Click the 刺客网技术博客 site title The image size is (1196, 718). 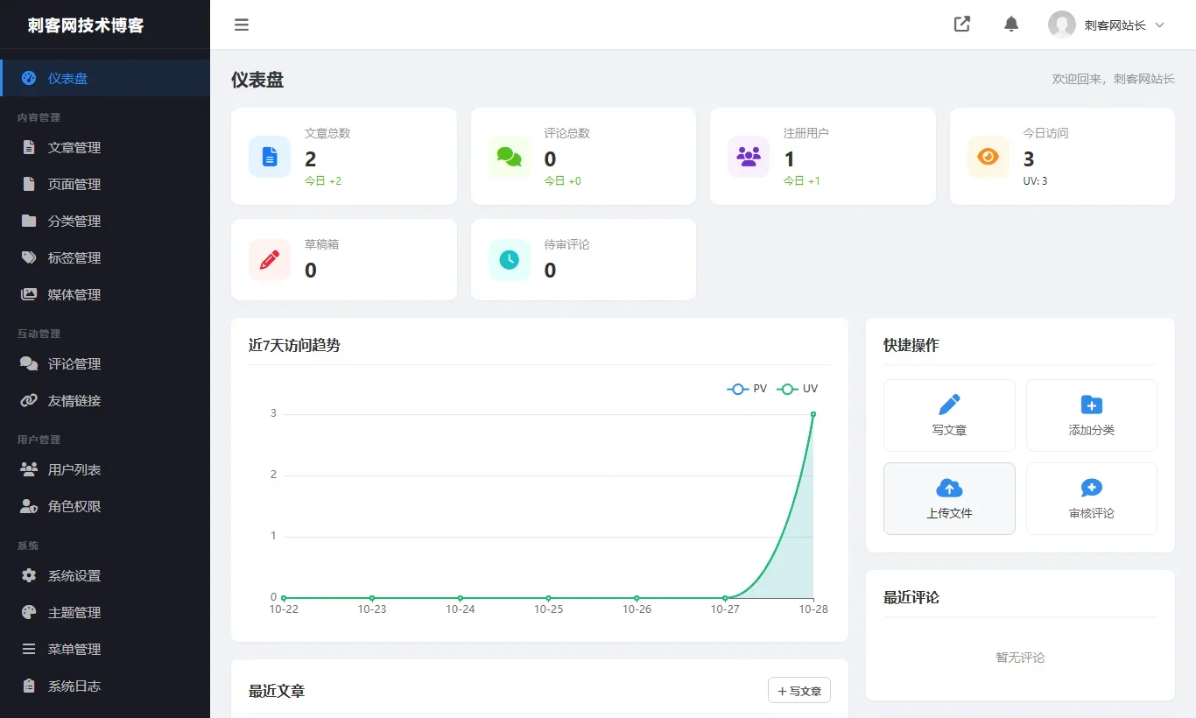[86, 25]
